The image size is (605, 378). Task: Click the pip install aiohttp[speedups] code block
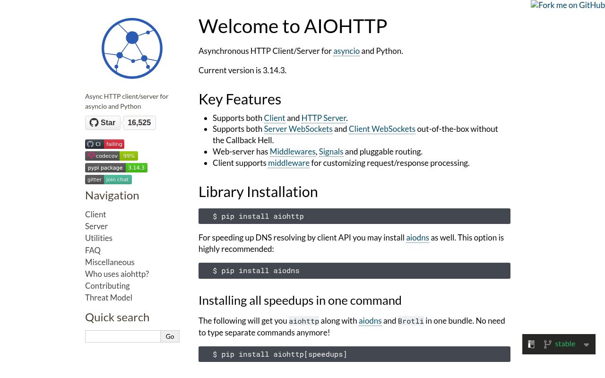coord(354,354)
